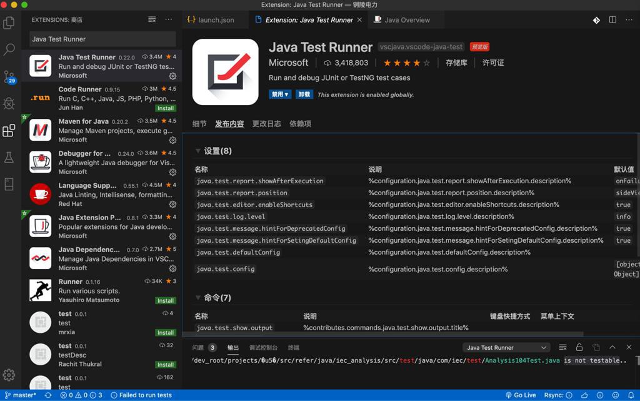
Task: Open the dependencies (依赖项) tab
Action: [301, 124]
